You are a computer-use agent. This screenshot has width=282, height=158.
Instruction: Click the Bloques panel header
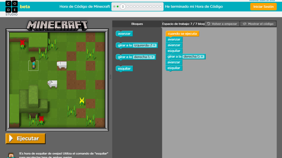tap(137, 24)
